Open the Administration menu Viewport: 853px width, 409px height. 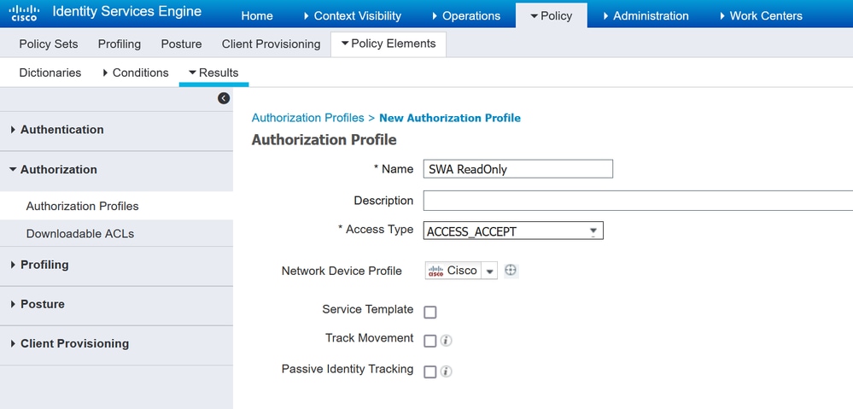646,15
